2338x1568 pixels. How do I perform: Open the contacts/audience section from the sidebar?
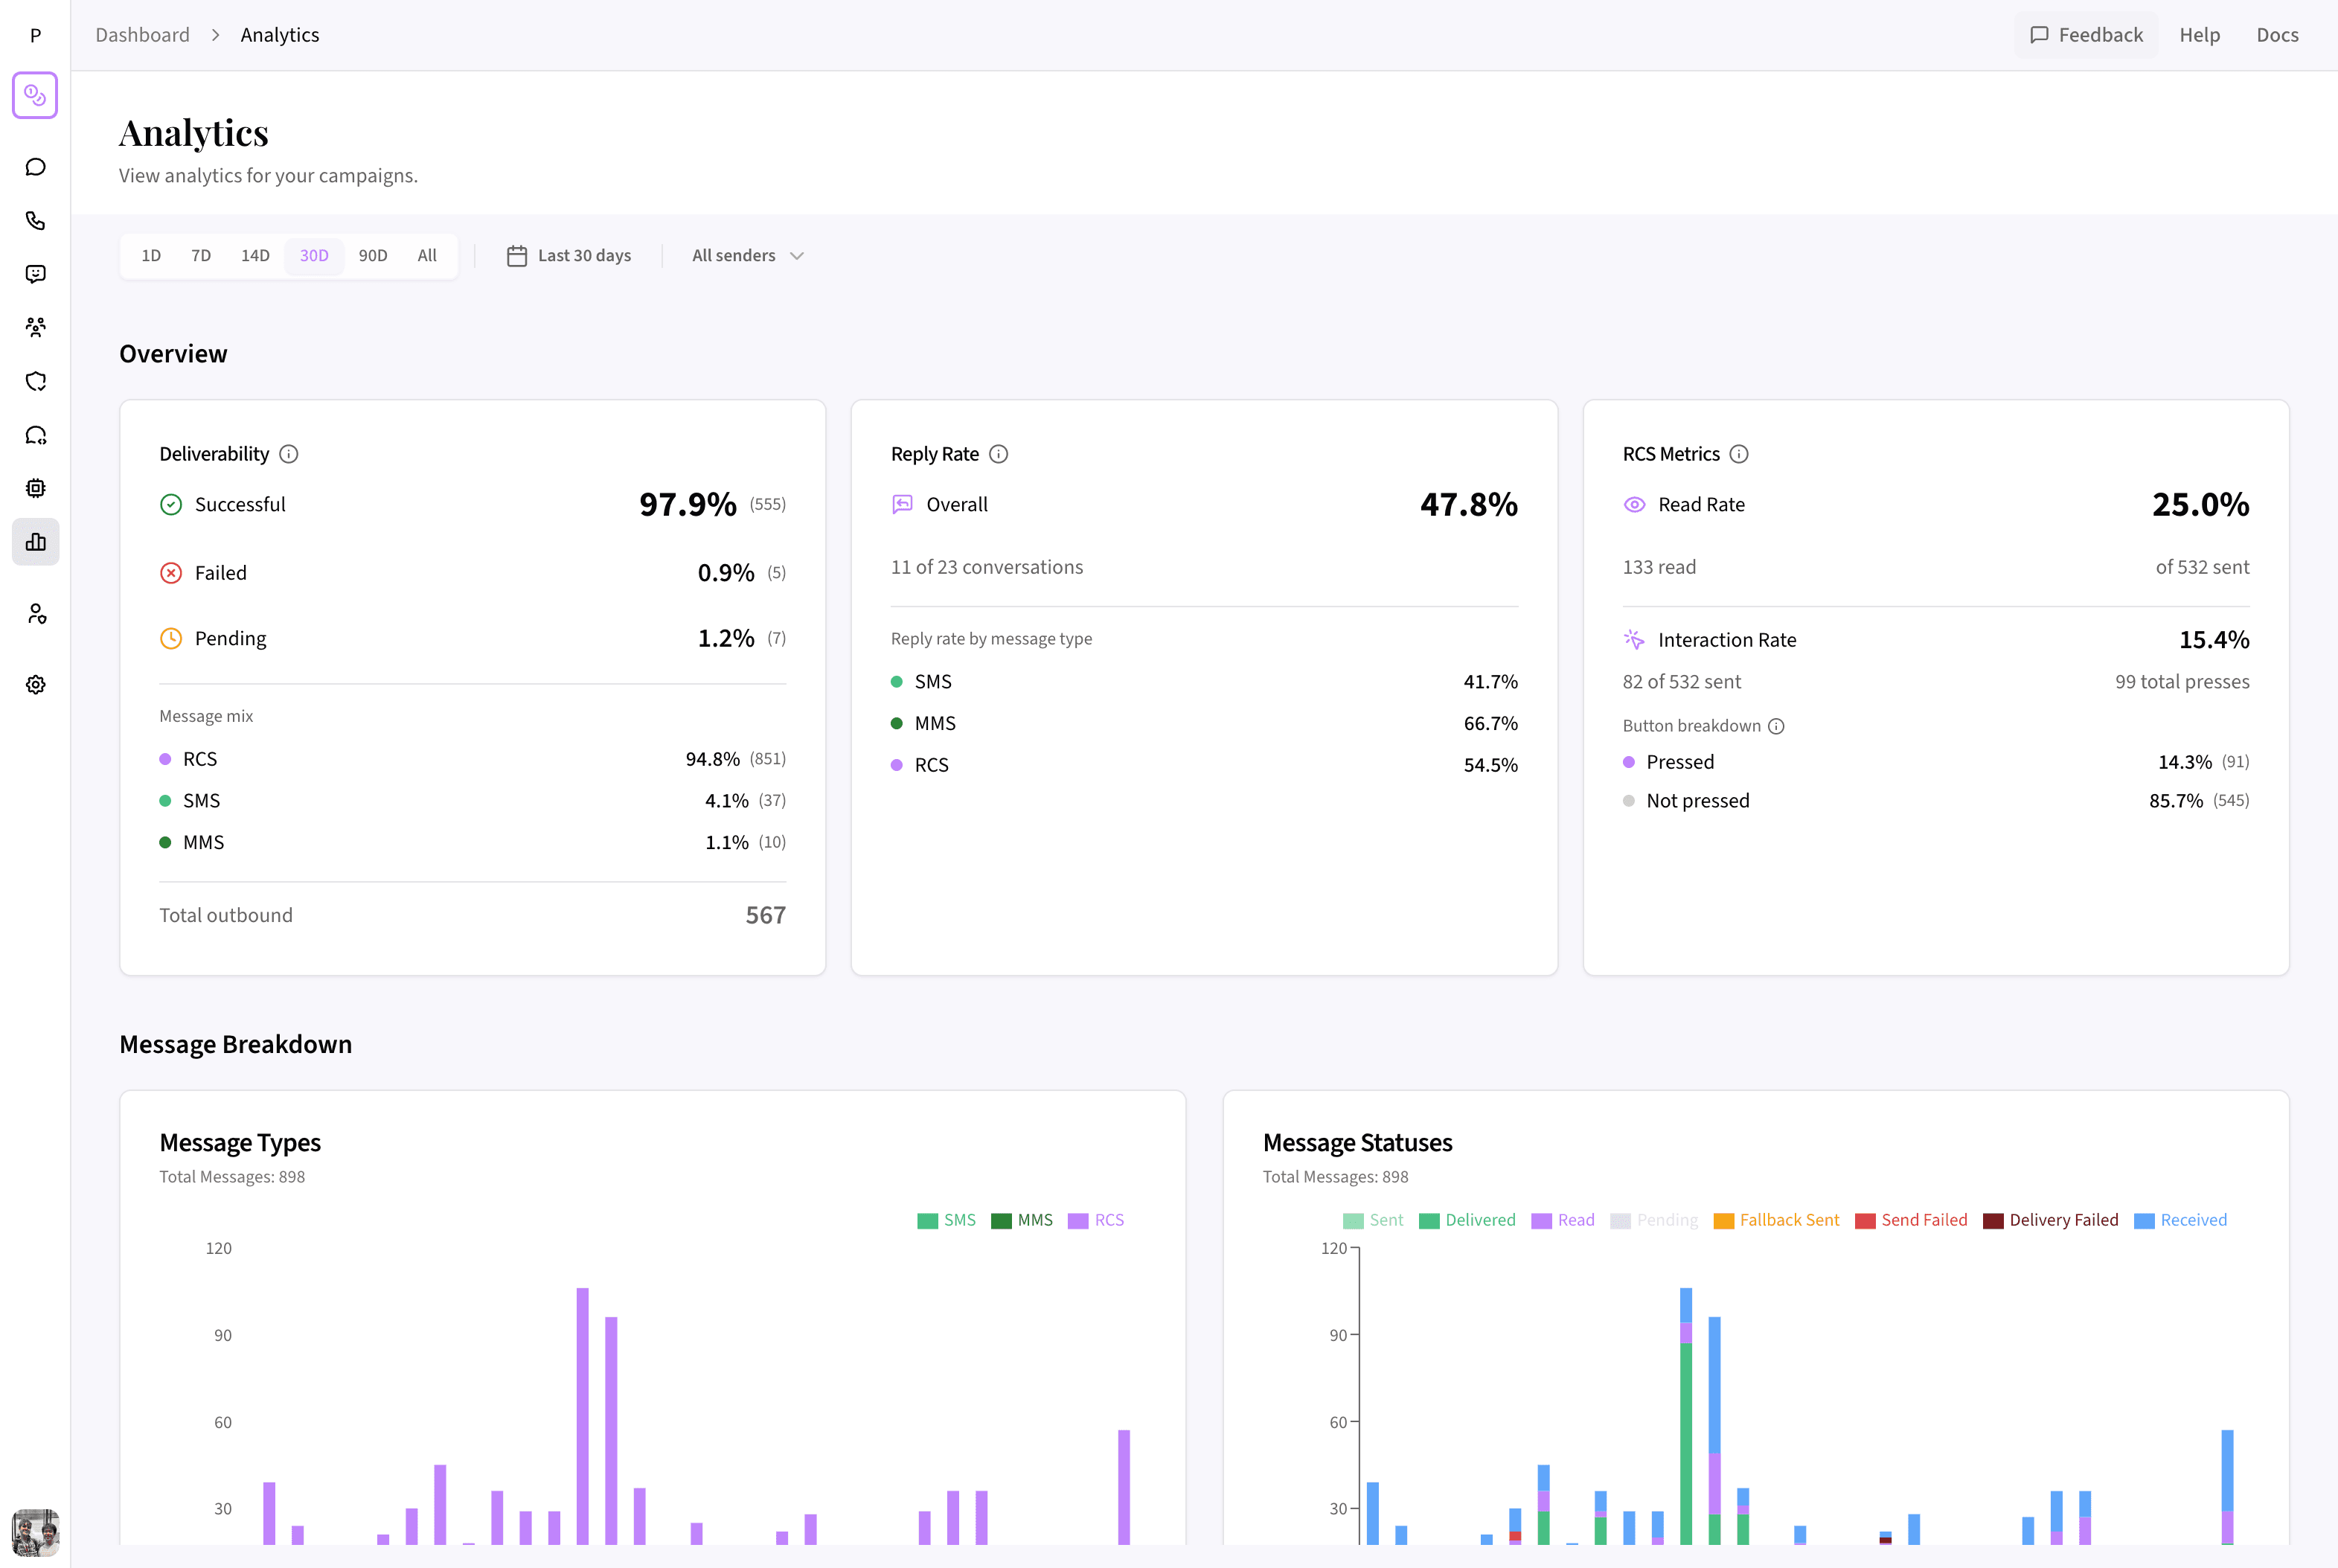[35, 327]
